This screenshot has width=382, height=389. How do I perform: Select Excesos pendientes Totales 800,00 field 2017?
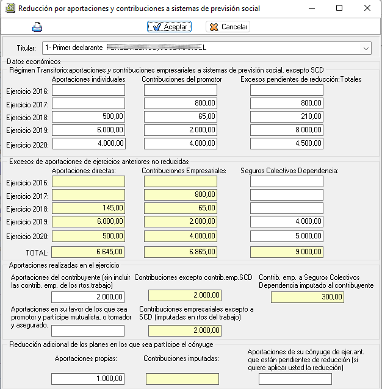(x=287, y=104)
